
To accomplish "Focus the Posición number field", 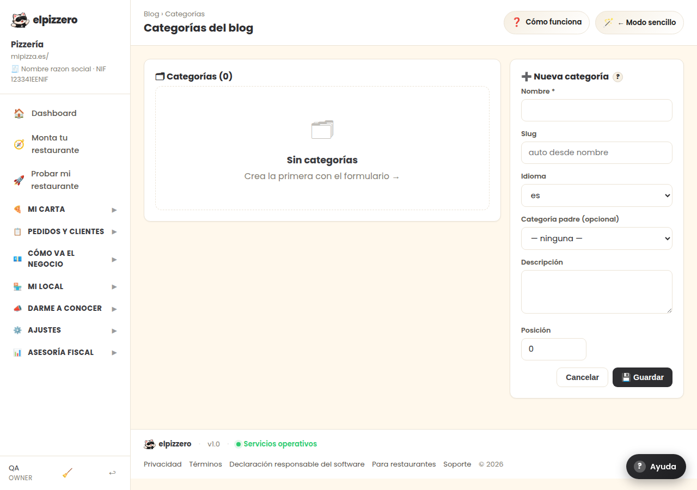I will click(554, 349).
